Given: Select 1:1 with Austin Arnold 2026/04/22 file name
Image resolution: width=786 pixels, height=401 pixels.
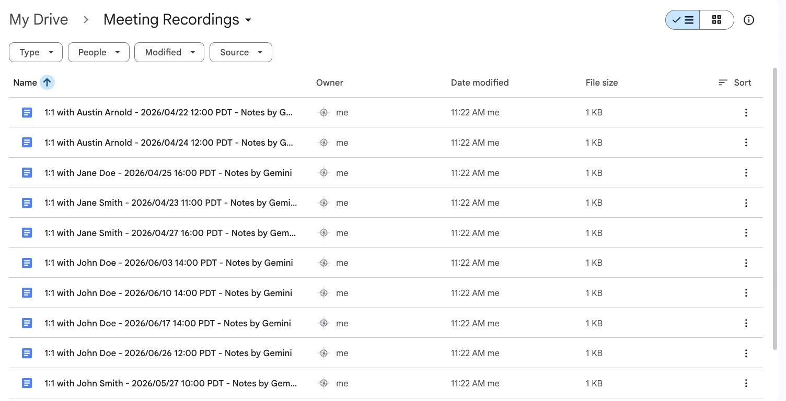Looking at the screenshot, I should [169, 112].
